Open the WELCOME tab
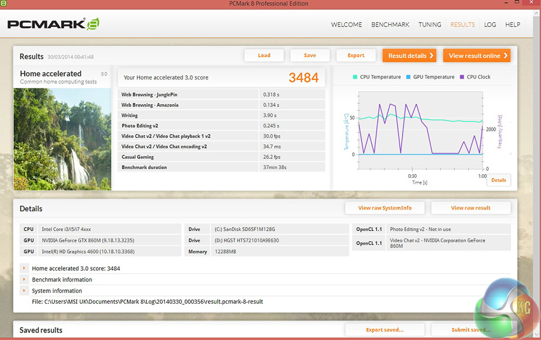 (x=346, y=25)
